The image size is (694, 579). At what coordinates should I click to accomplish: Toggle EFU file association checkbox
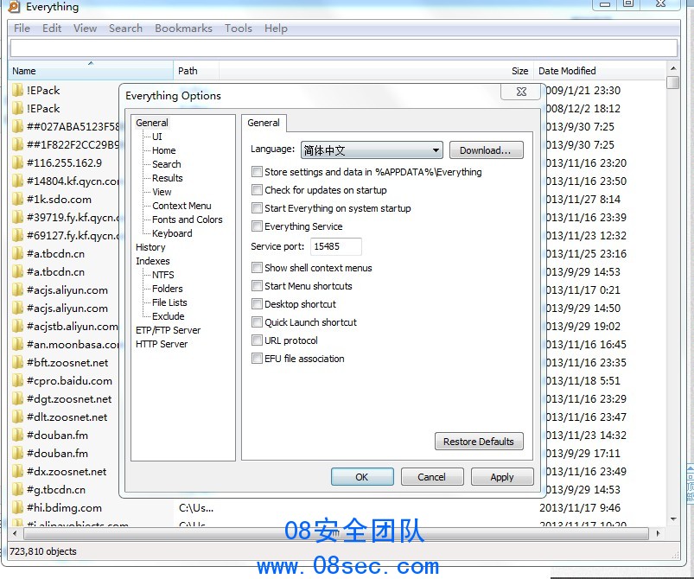257,359
